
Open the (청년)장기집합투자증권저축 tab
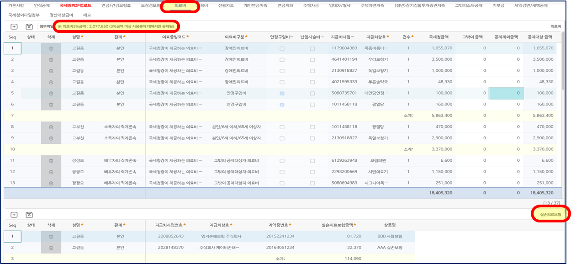pos(420,5)
